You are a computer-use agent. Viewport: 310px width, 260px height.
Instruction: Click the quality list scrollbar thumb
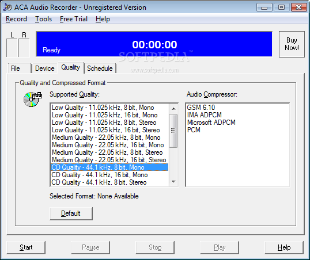click(173, 131)
